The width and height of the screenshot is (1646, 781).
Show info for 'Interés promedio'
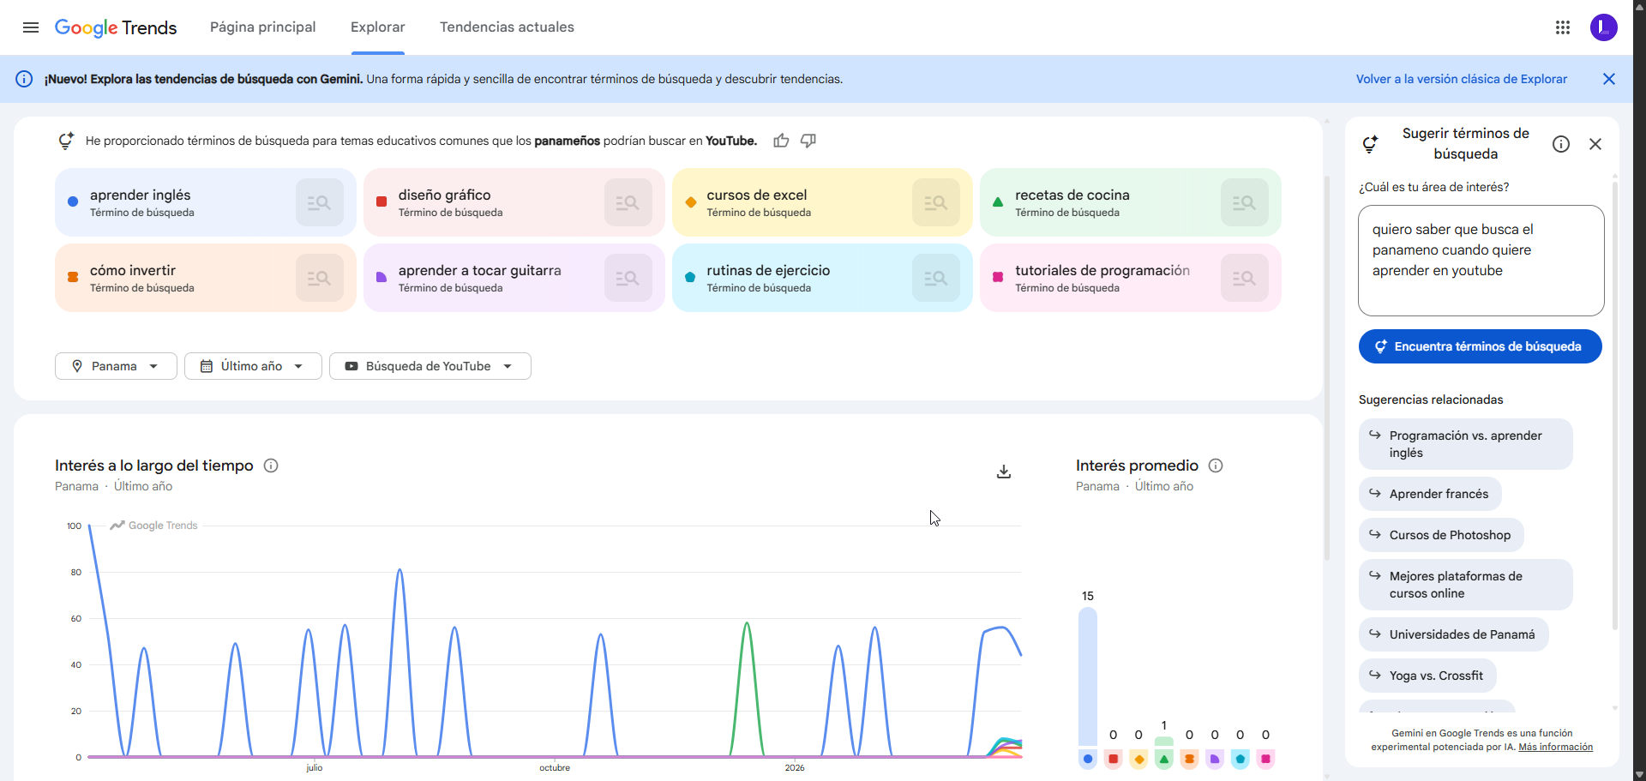1216,466
